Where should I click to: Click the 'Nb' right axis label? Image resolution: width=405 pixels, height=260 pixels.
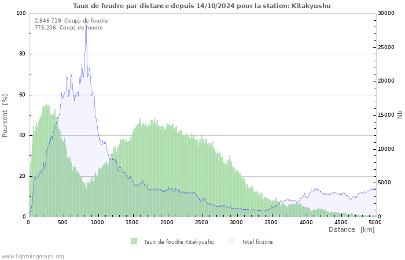pos(400,114)
